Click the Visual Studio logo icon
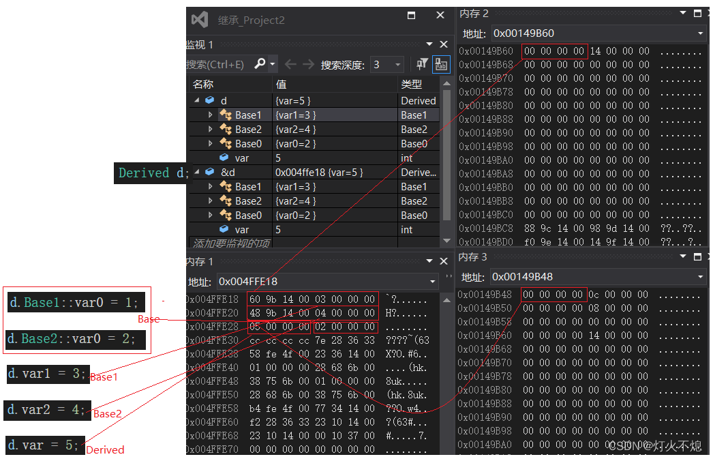The height and width of the screenshot is (459, 713). click(199, 20)
